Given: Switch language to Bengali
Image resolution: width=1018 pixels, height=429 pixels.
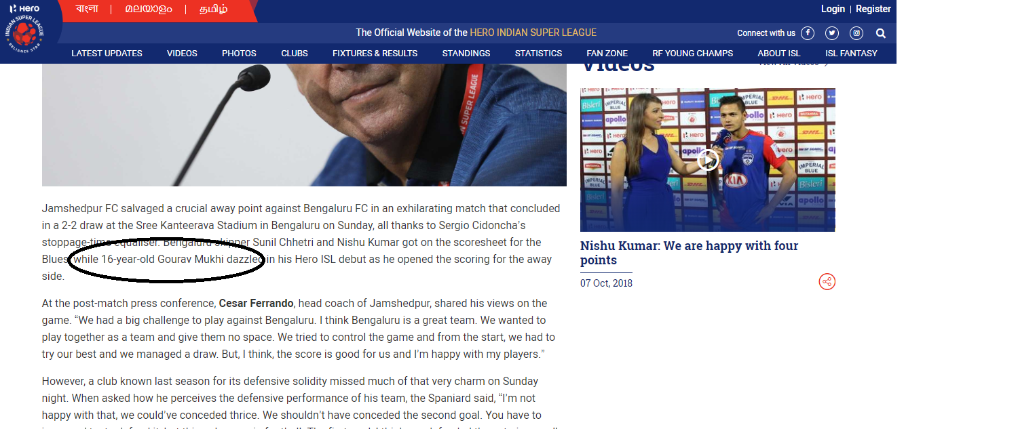Looking at the screenshot, I should (87, 9).
